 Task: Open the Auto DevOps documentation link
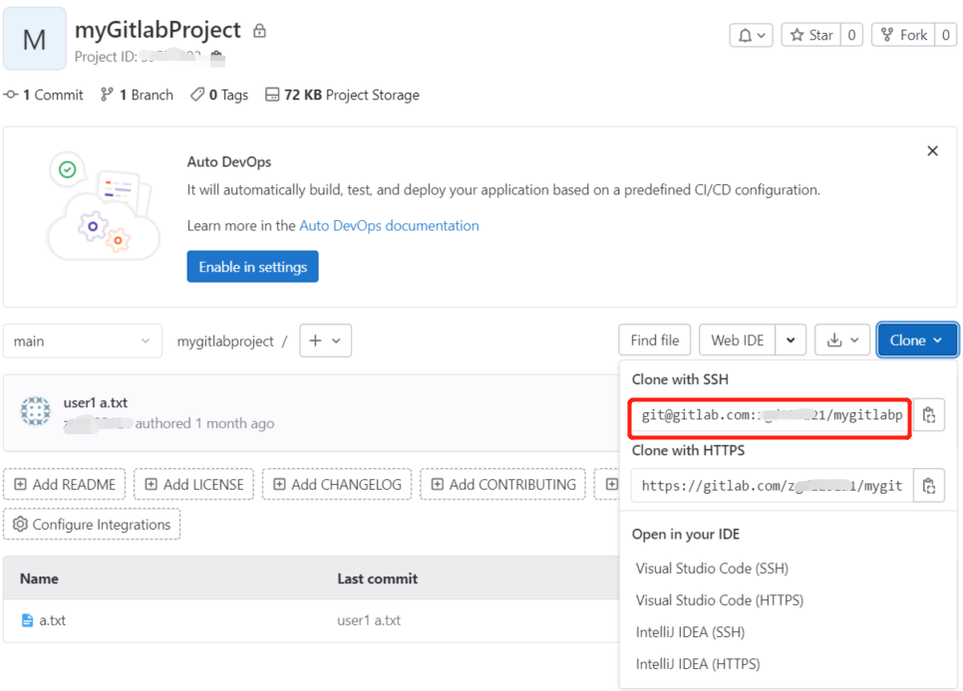coord(389,226)
